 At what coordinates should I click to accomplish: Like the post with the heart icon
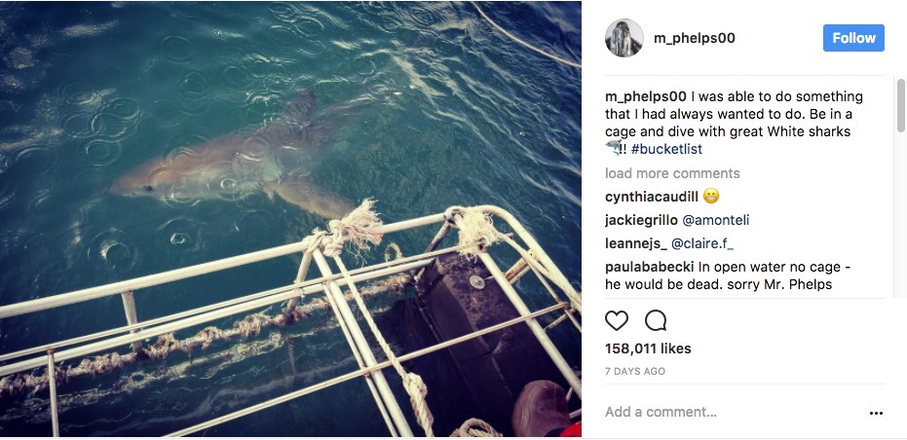pos(617,320)
